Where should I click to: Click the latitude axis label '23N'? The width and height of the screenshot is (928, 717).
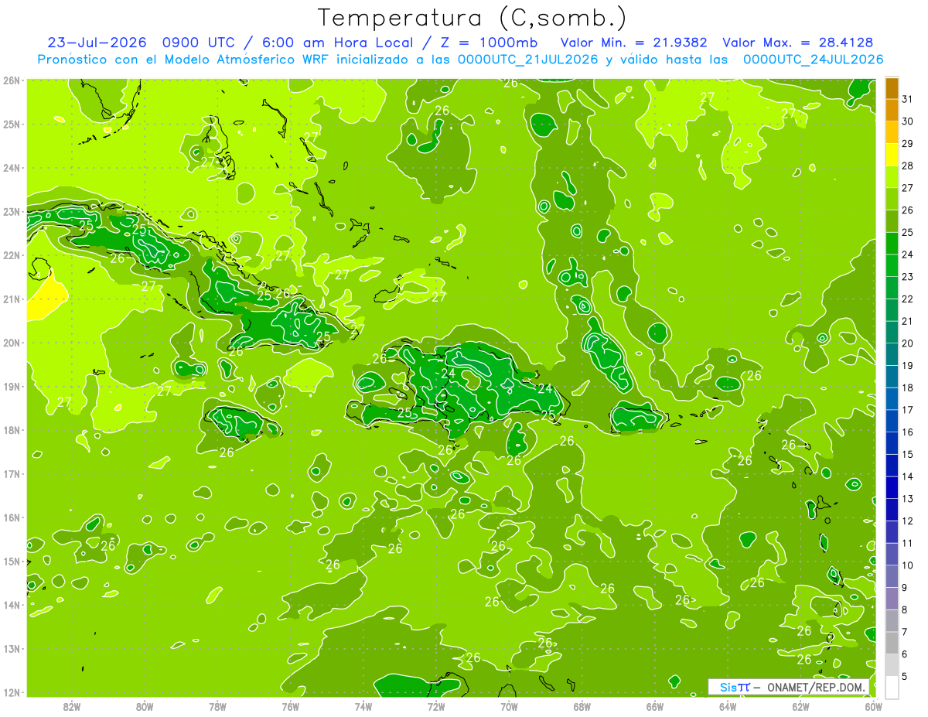click(x=12, y=211)
